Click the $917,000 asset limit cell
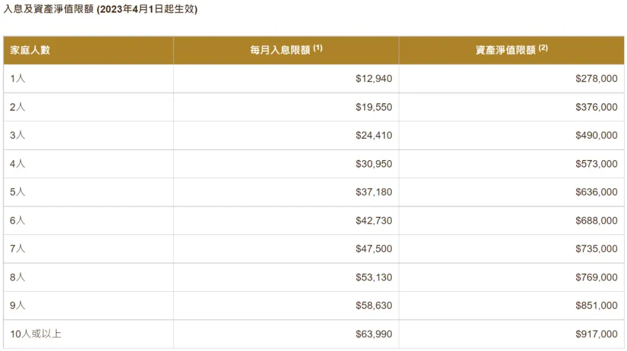This screenshot has height=351, width=627. [x=596, y=334]
